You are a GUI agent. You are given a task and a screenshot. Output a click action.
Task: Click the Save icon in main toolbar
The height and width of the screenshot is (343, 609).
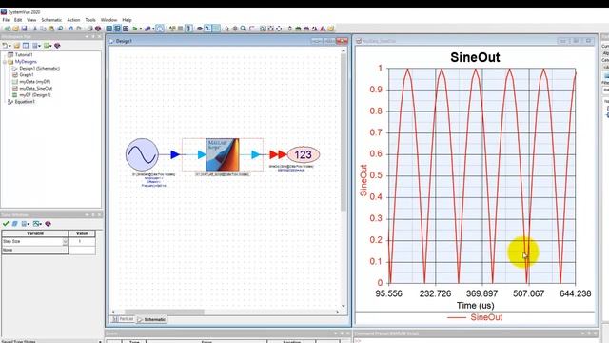point(24,29)
